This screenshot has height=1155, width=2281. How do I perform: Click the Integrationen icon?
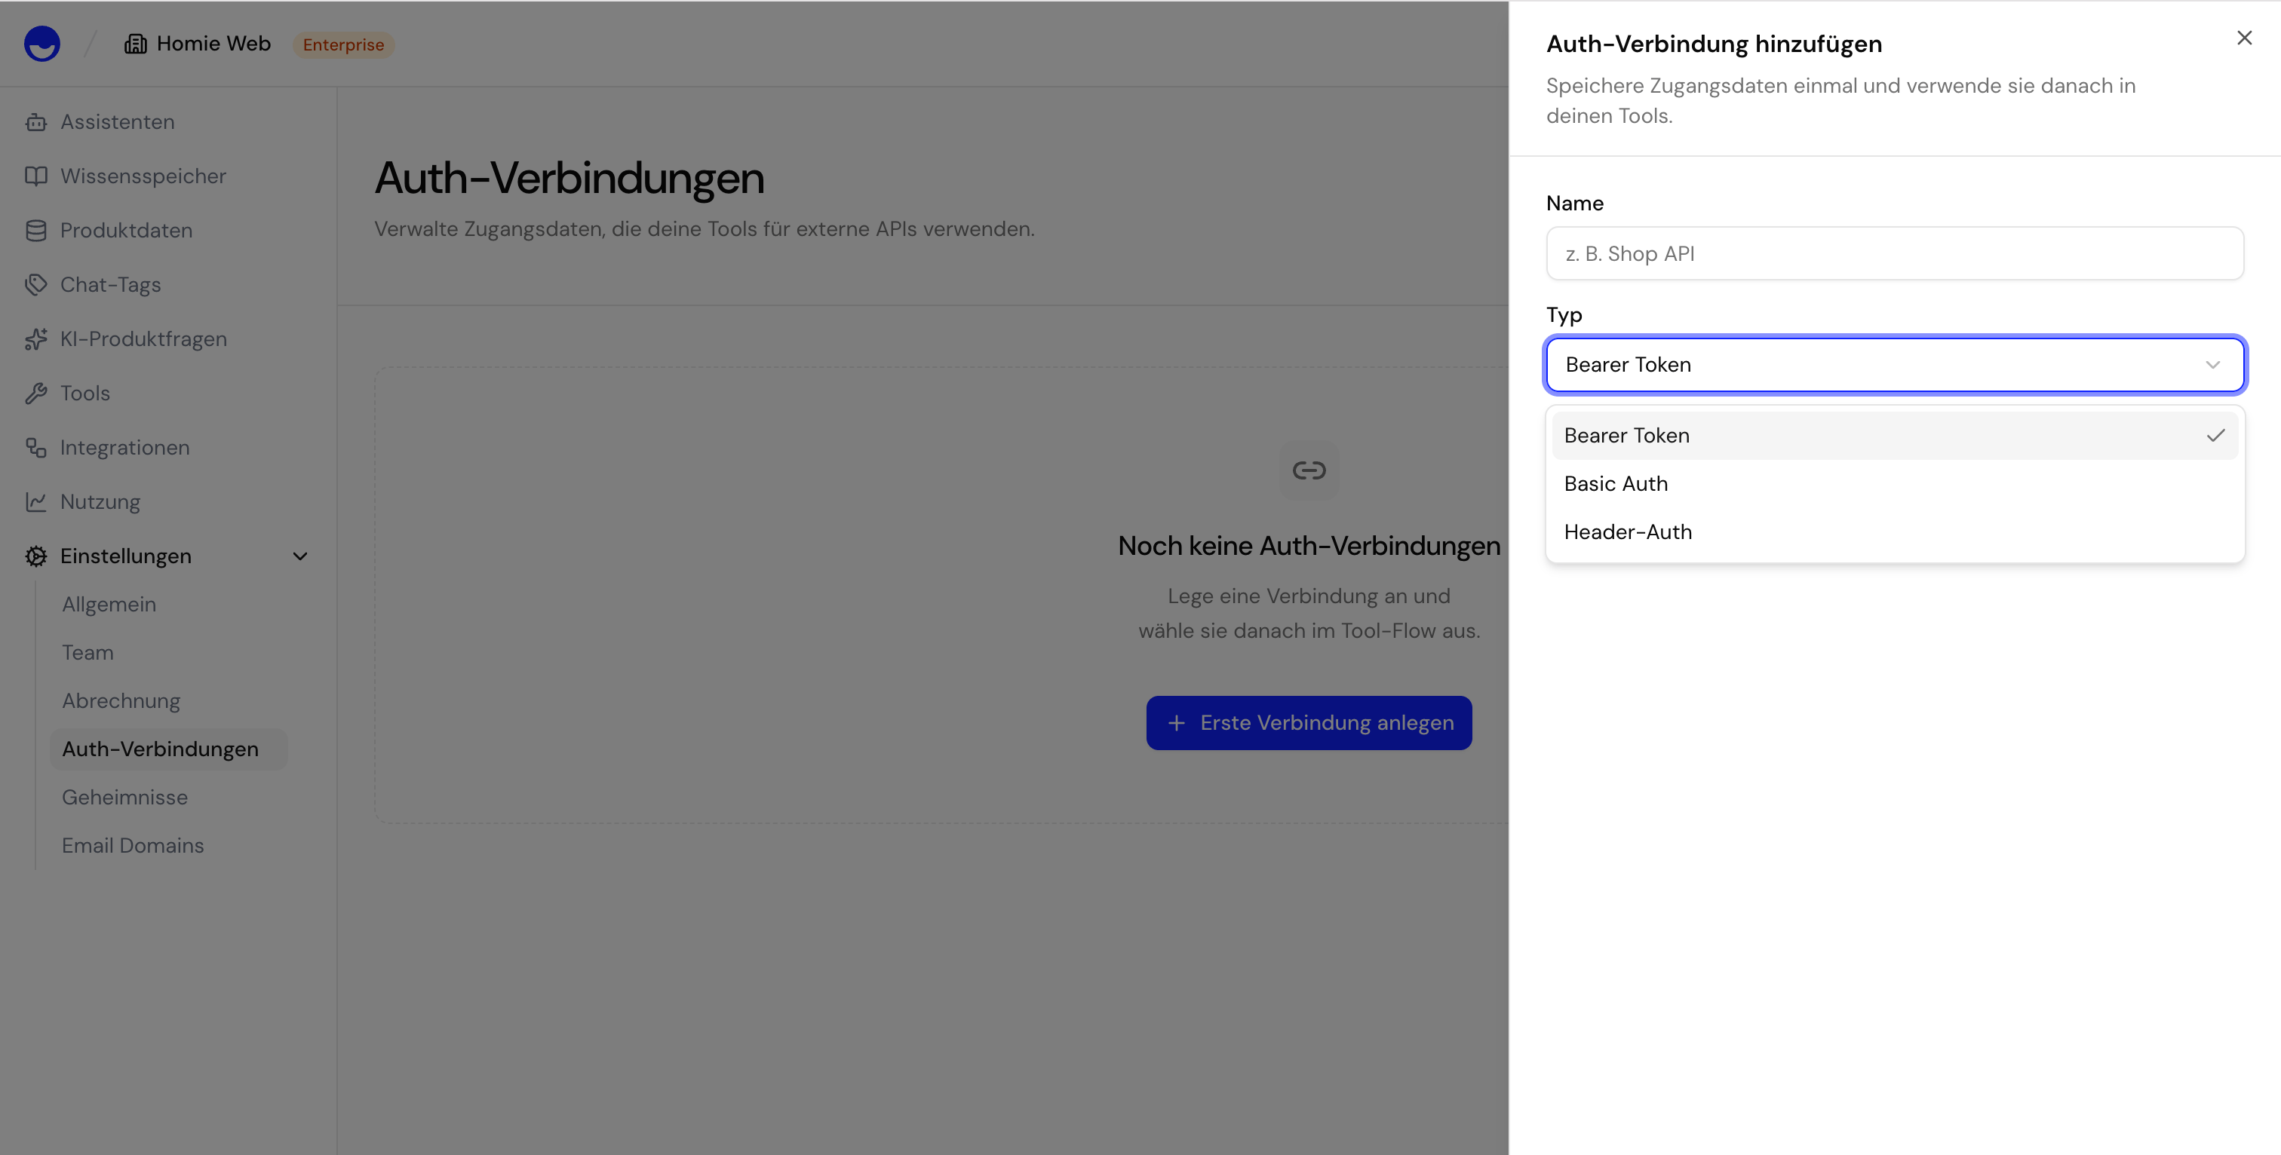pyautogui.click(x=35, y=448)
